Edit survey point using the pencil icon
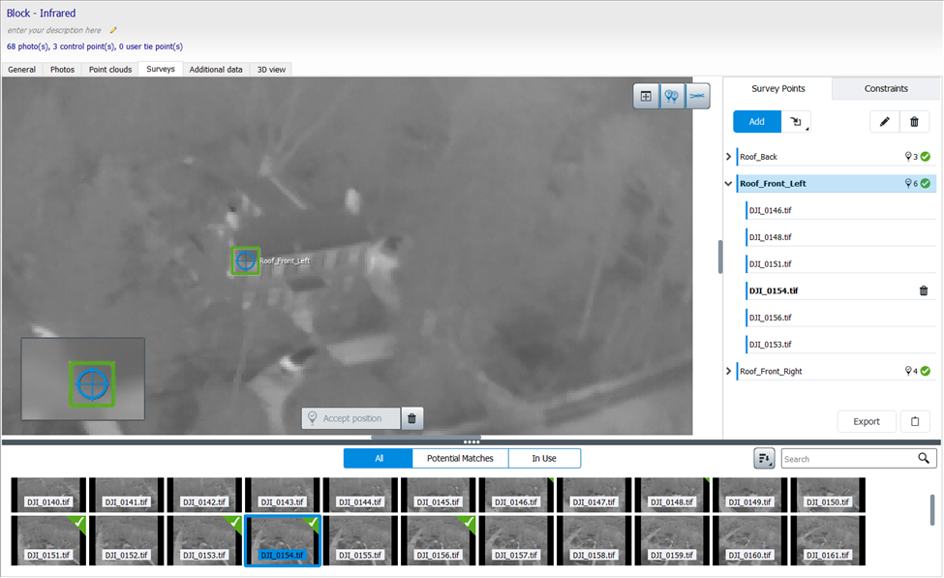Screen dimensions: 944x578 884,121
